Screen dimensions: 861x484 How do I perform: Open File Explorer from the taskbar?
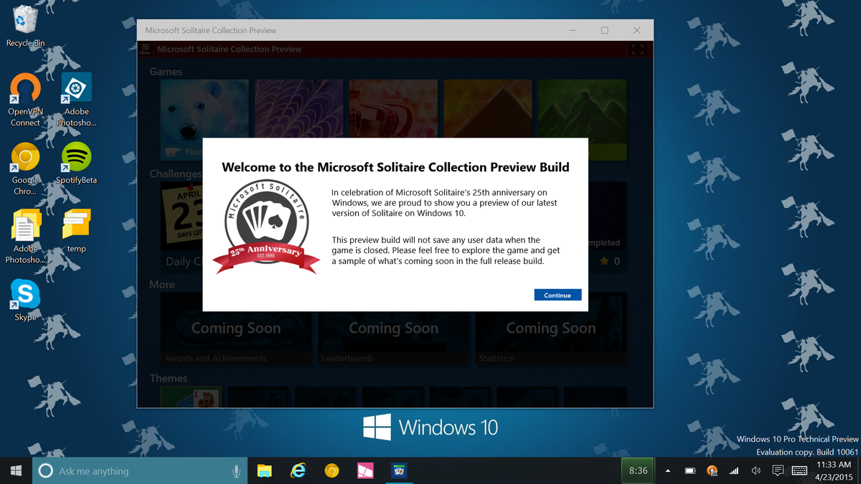pos(265,470)
